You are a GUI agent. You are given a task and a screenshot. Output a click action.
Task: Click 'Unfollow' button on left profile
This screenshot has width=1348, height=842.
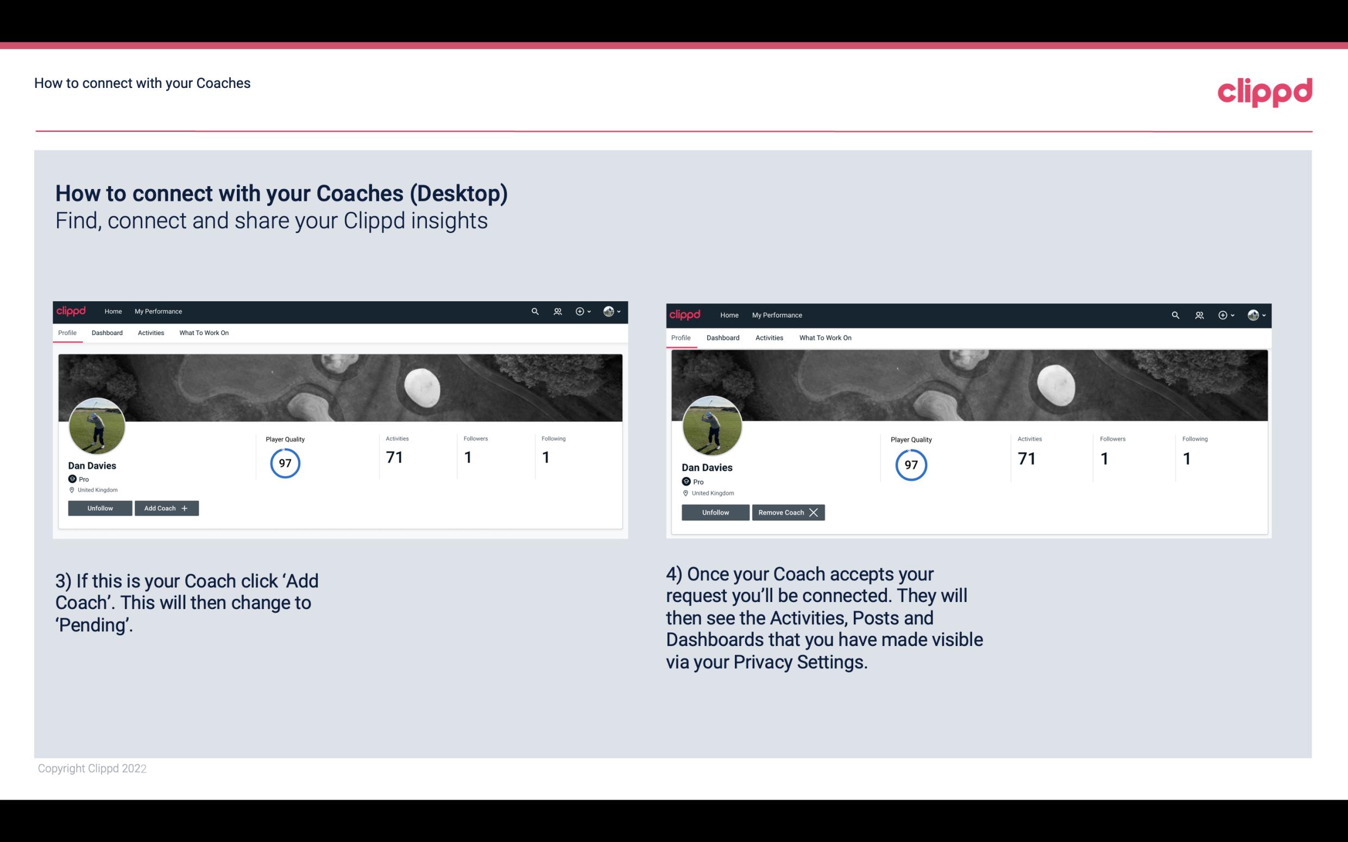(101, 508)
